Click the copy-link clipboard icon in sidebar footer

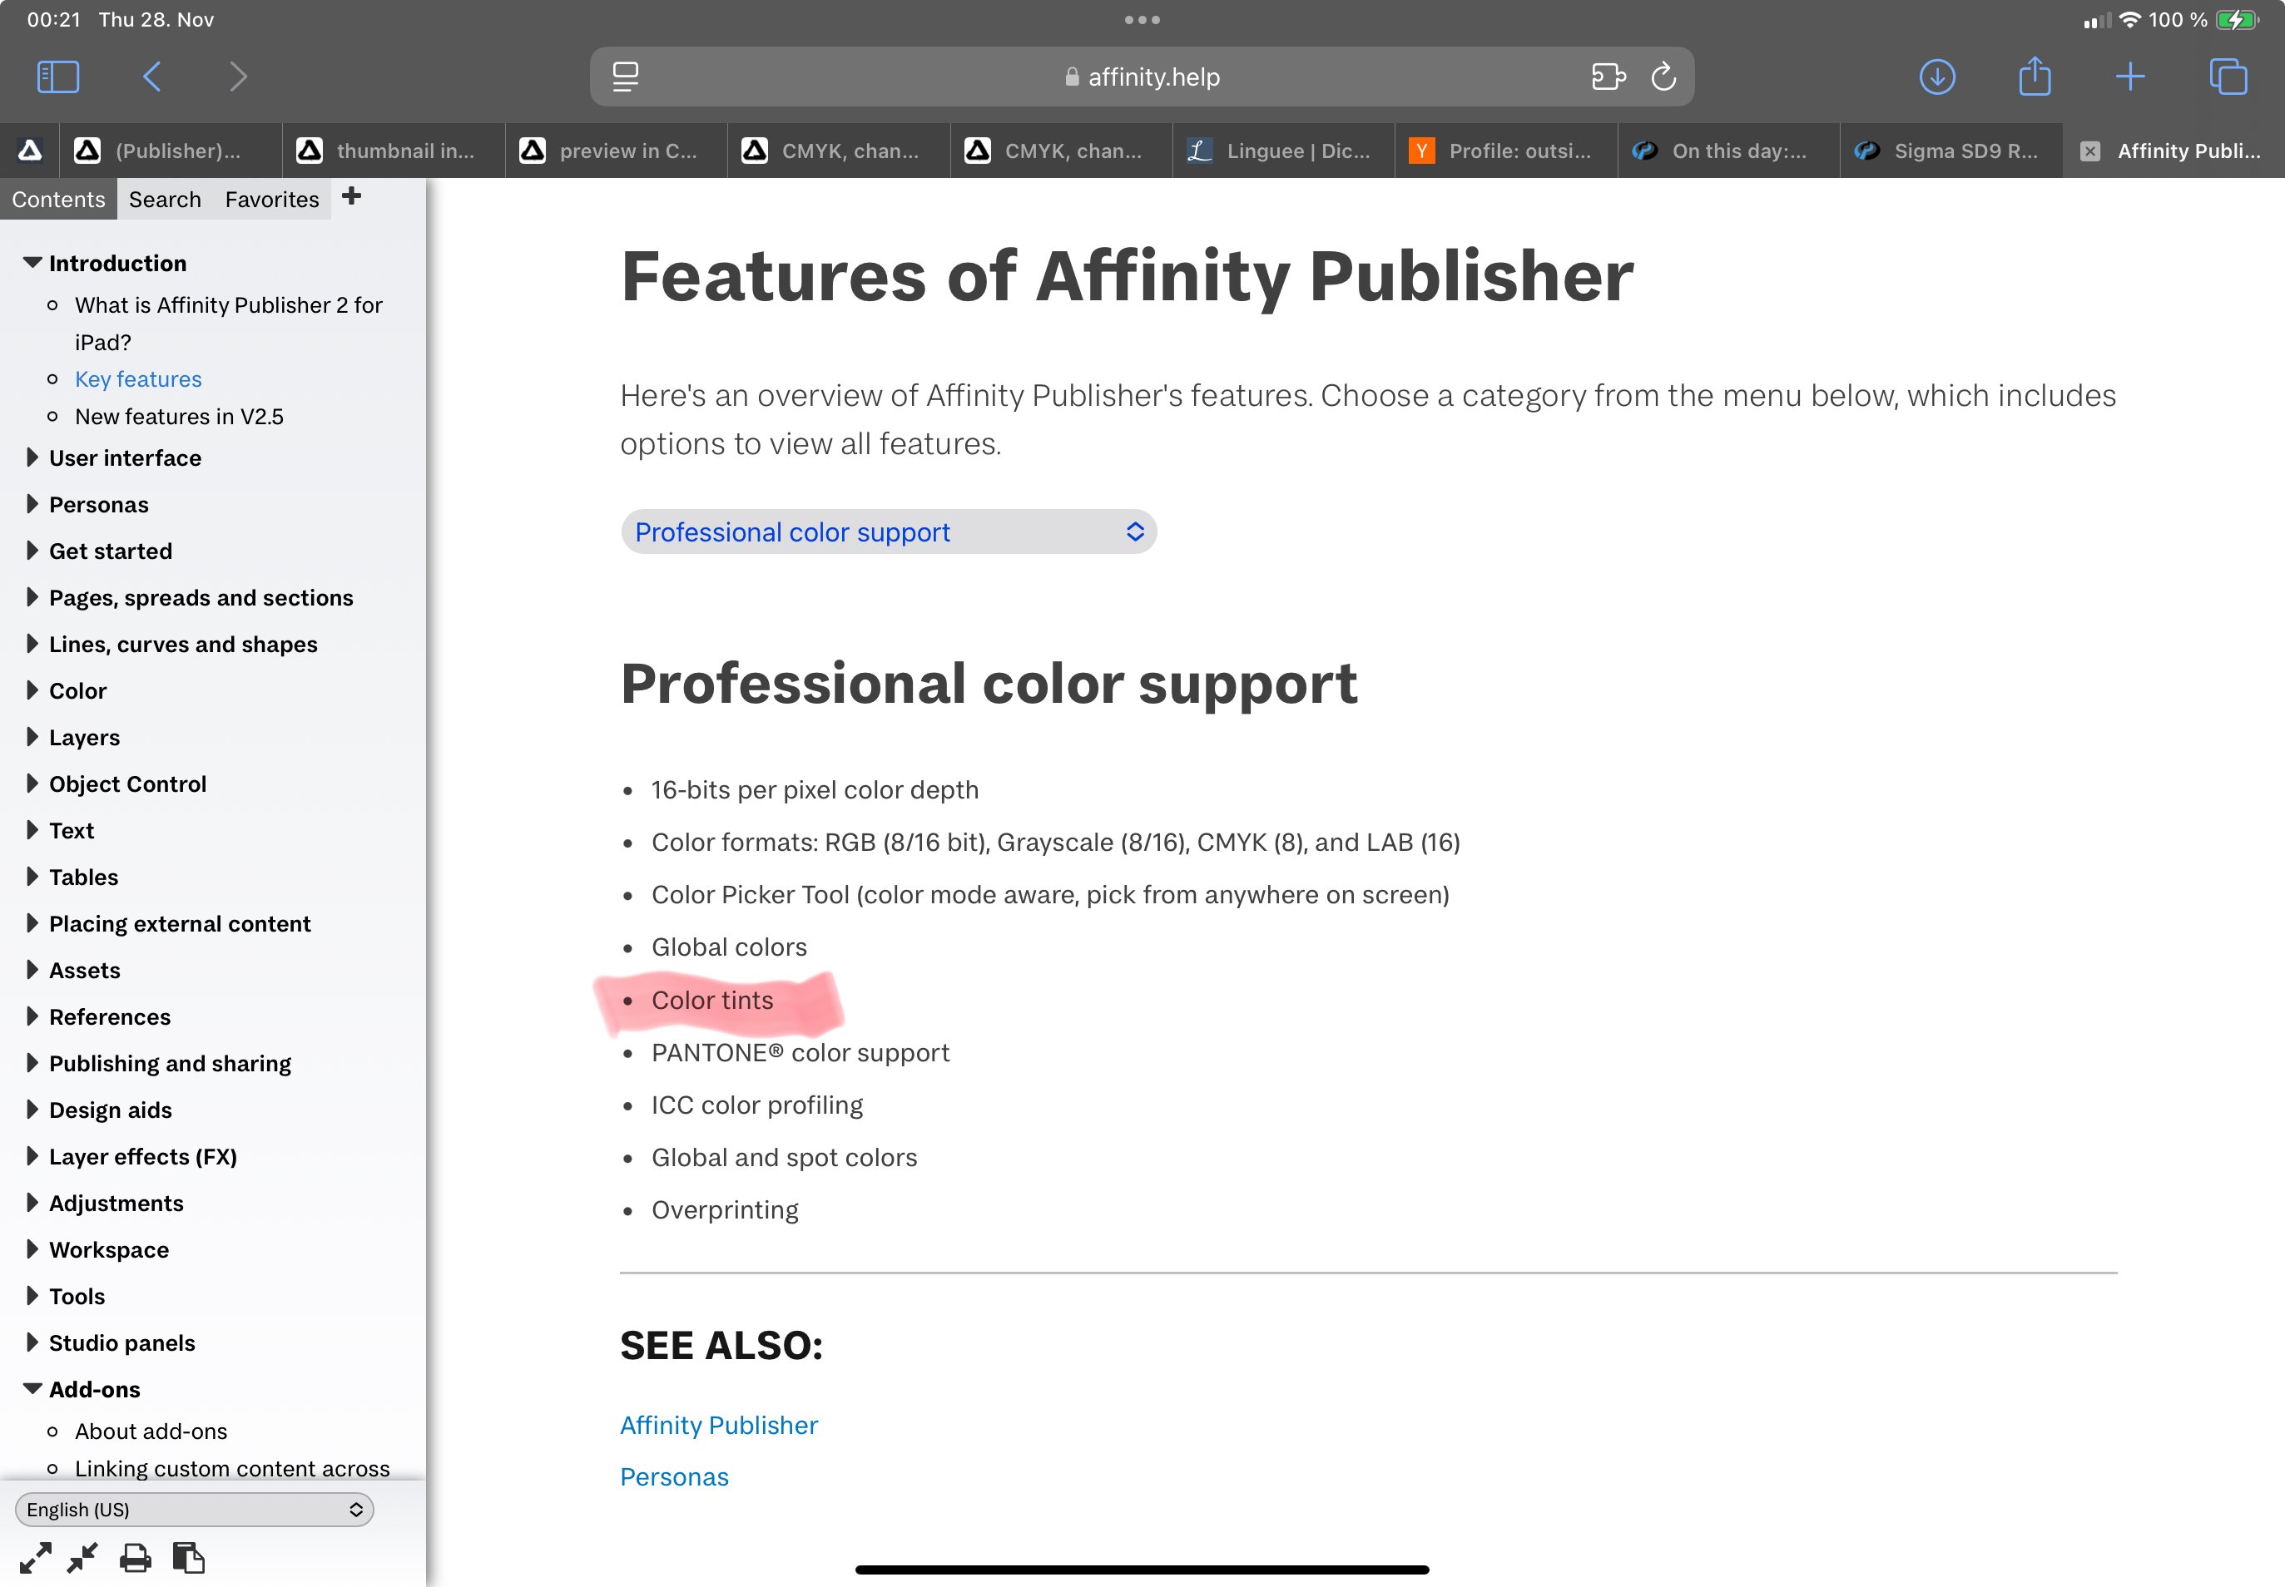pos(188,1557)
